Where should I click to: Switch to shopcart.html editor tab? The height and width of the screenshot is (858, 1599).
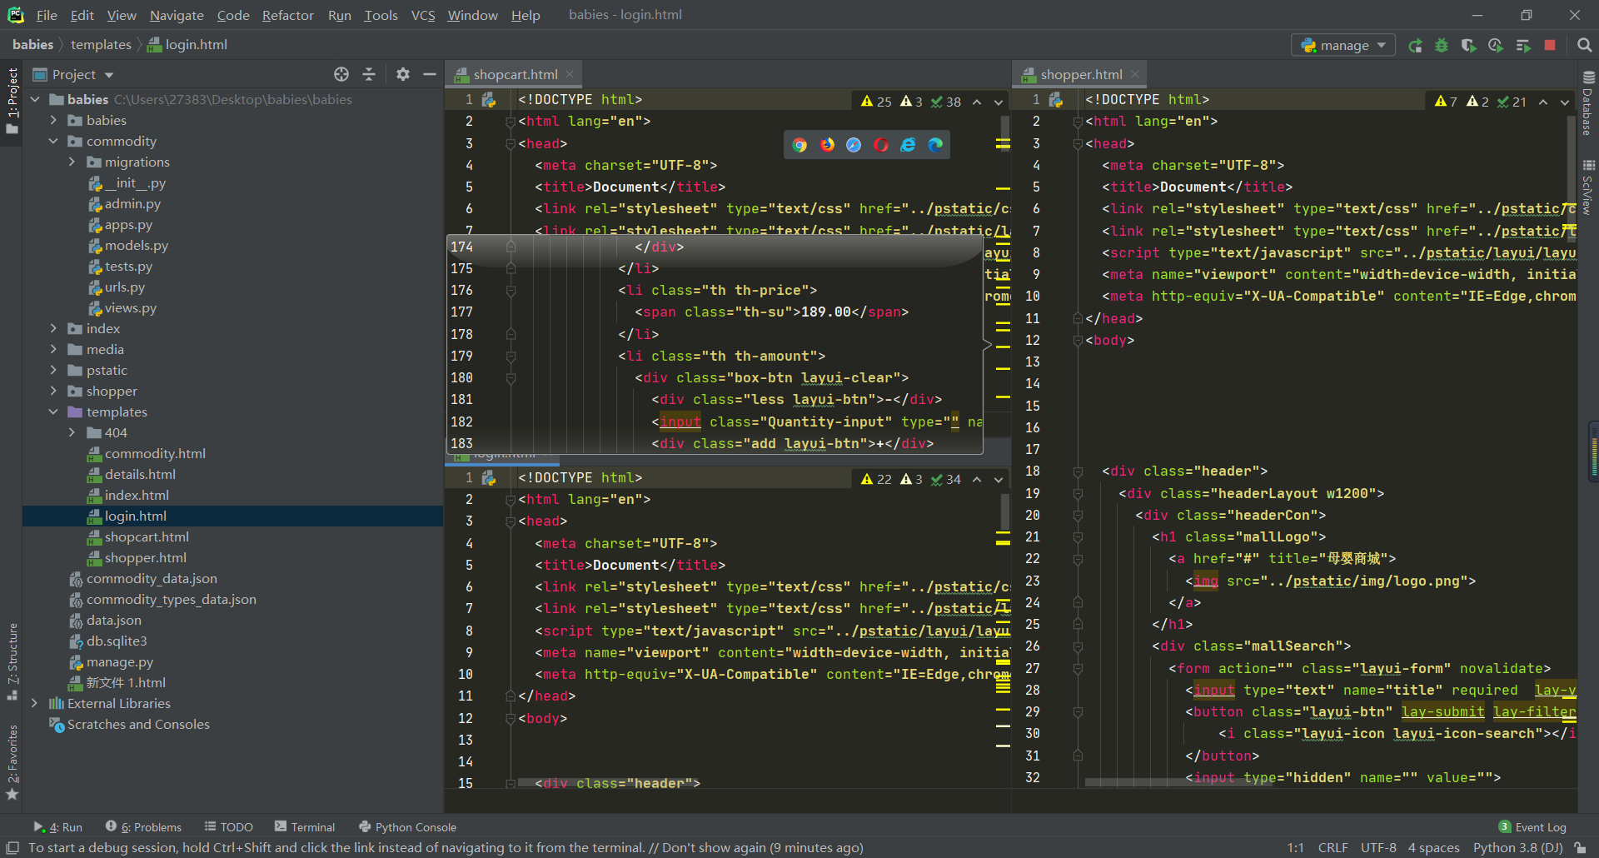515,74
